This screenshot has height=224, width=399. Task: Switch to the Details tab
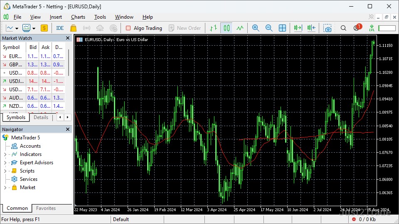(41, 117)
